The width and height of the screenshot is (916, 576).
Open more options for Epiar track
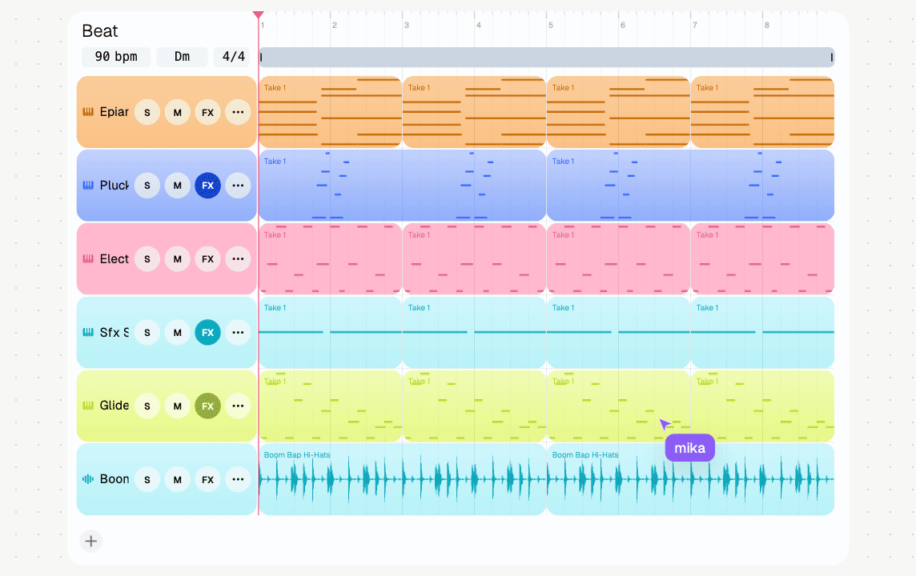click(x=238, y=112)
